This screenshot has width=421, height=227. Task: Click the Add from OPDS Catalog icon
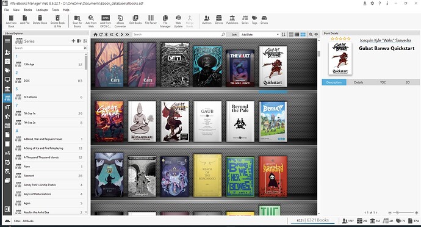(x=106, y=21)
